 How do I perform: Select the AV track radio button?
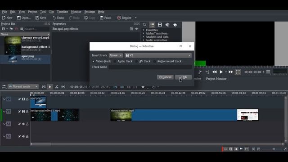tap(136, 61)
